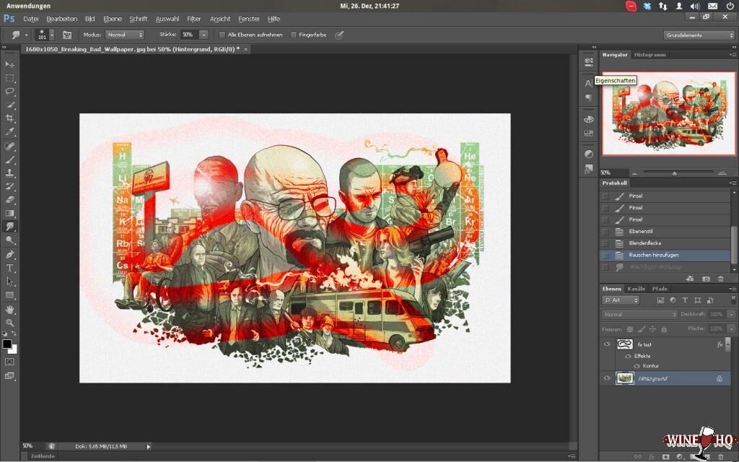Select the Type tool

point(10,268)
